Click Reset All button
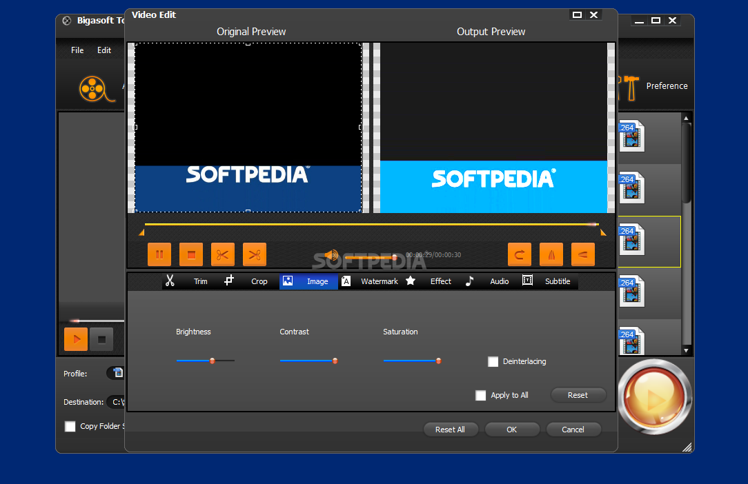 point(450,430)
